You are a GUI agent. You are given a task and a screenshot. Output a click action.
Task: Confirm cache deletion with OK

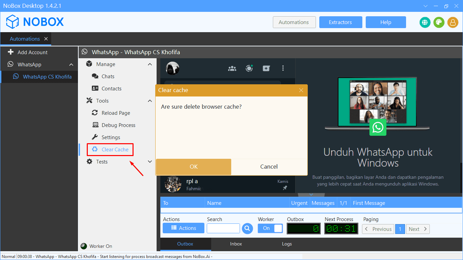[193, 167]
